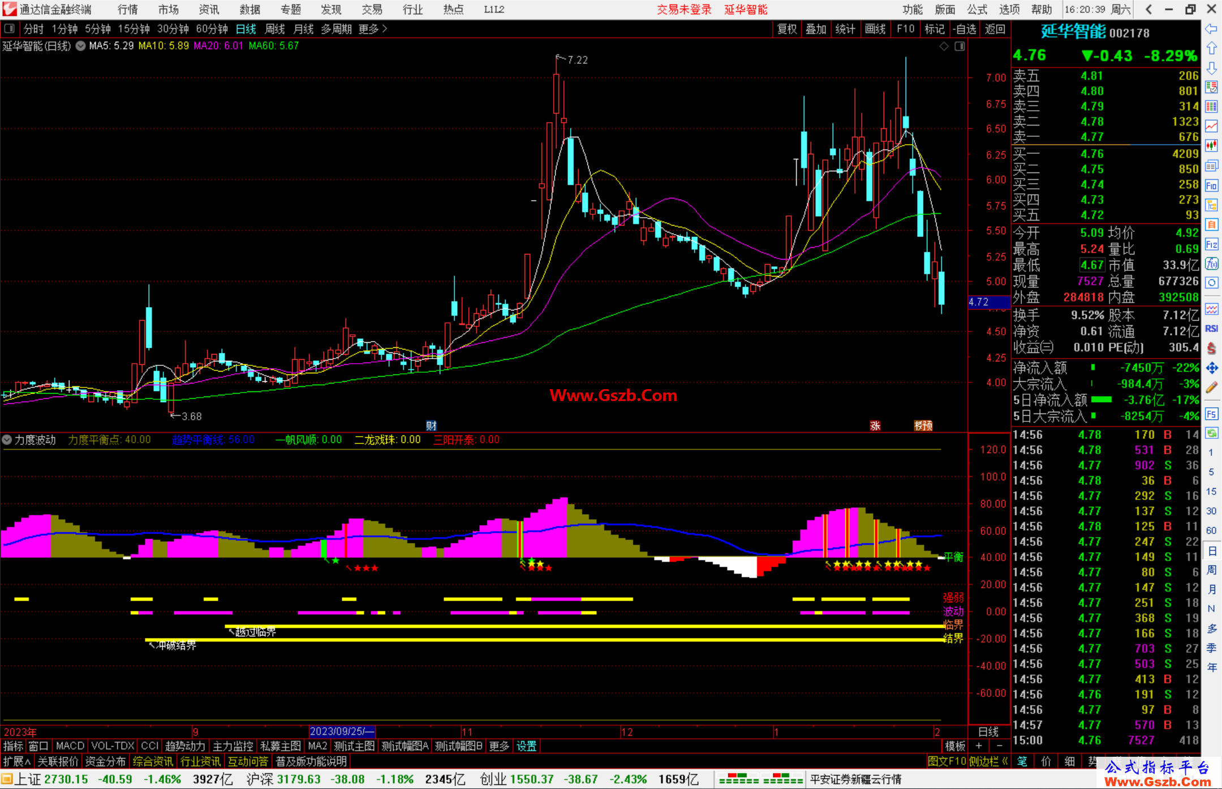The width and height of the screenshot is (1222, 789).
Task: Toggle the panel icon left of 分时
Action: click(9, 29)
